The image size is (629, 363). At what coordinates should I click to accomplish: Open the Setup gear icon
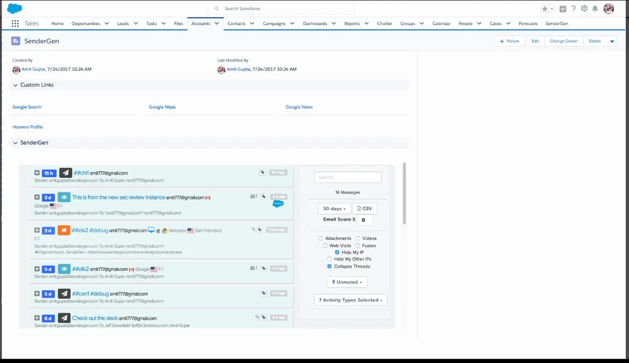584,9
